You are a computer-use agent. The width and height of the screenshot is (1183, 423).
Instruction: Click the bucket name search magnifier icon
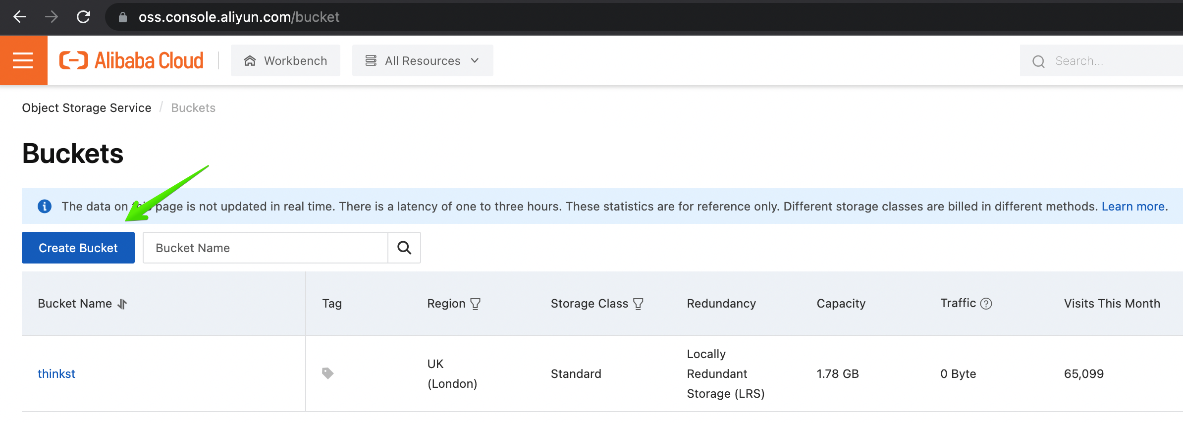click(x=404, y=248)
